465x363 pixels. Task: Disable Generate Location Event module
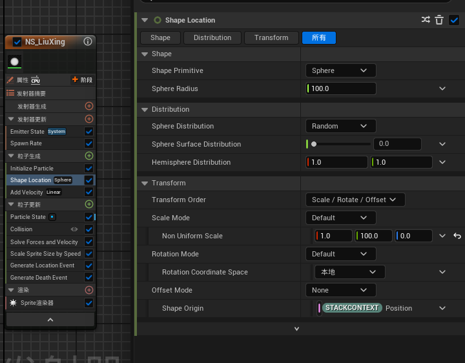coord(88,265)
